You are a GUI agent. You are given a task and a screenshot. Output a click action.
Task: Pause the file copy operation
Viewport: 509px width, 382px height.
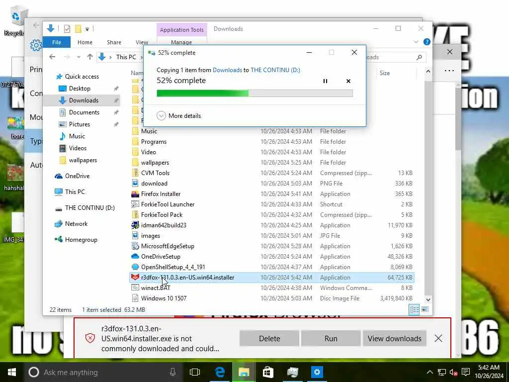(x=325, y=81)
